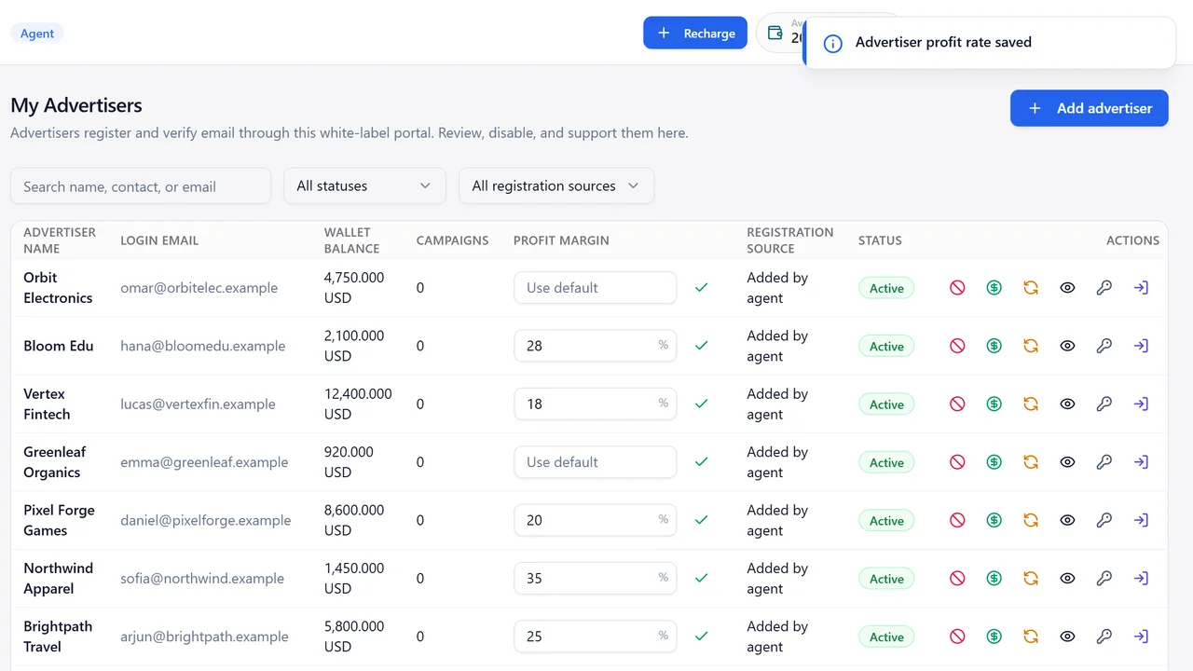Screen dimensions: 1193x671
Task: Disable the Orbit Electronics advertiser via ban icon
Action: [x=957, y=288]
